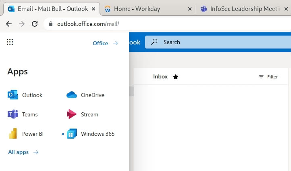Image resolution: width=291 pixels, height=171 pixels.
Task: Open OneDrive app
Action: click(x=85, y=95)
